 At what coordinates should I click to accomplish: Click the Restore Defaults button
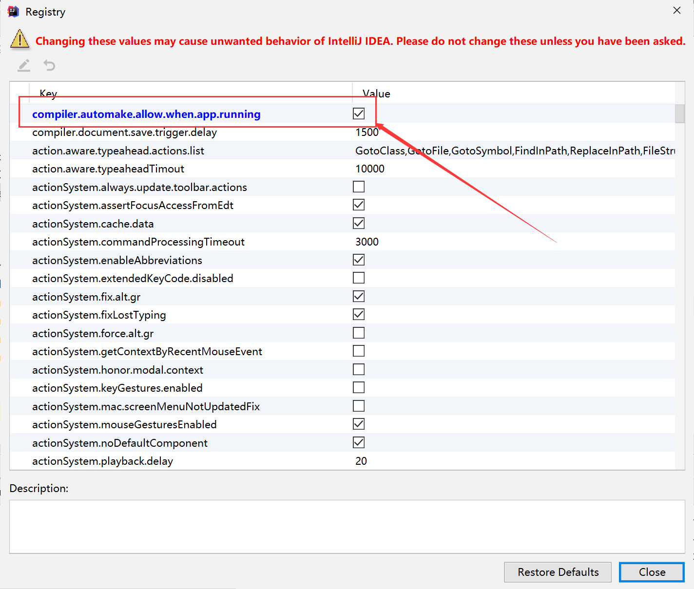click(558, 572)
